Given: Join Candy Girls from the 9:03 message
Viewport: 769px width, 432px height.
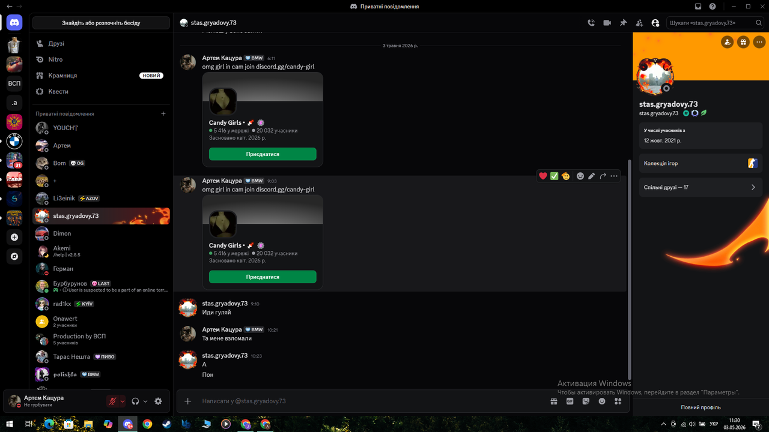Looking at the screenshot, I should (263, 277).
